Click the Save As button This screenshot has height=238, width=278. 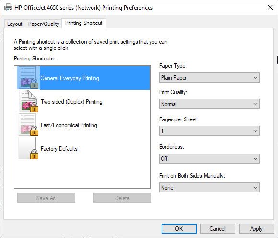pyautogui.click(x=46, y=198)
